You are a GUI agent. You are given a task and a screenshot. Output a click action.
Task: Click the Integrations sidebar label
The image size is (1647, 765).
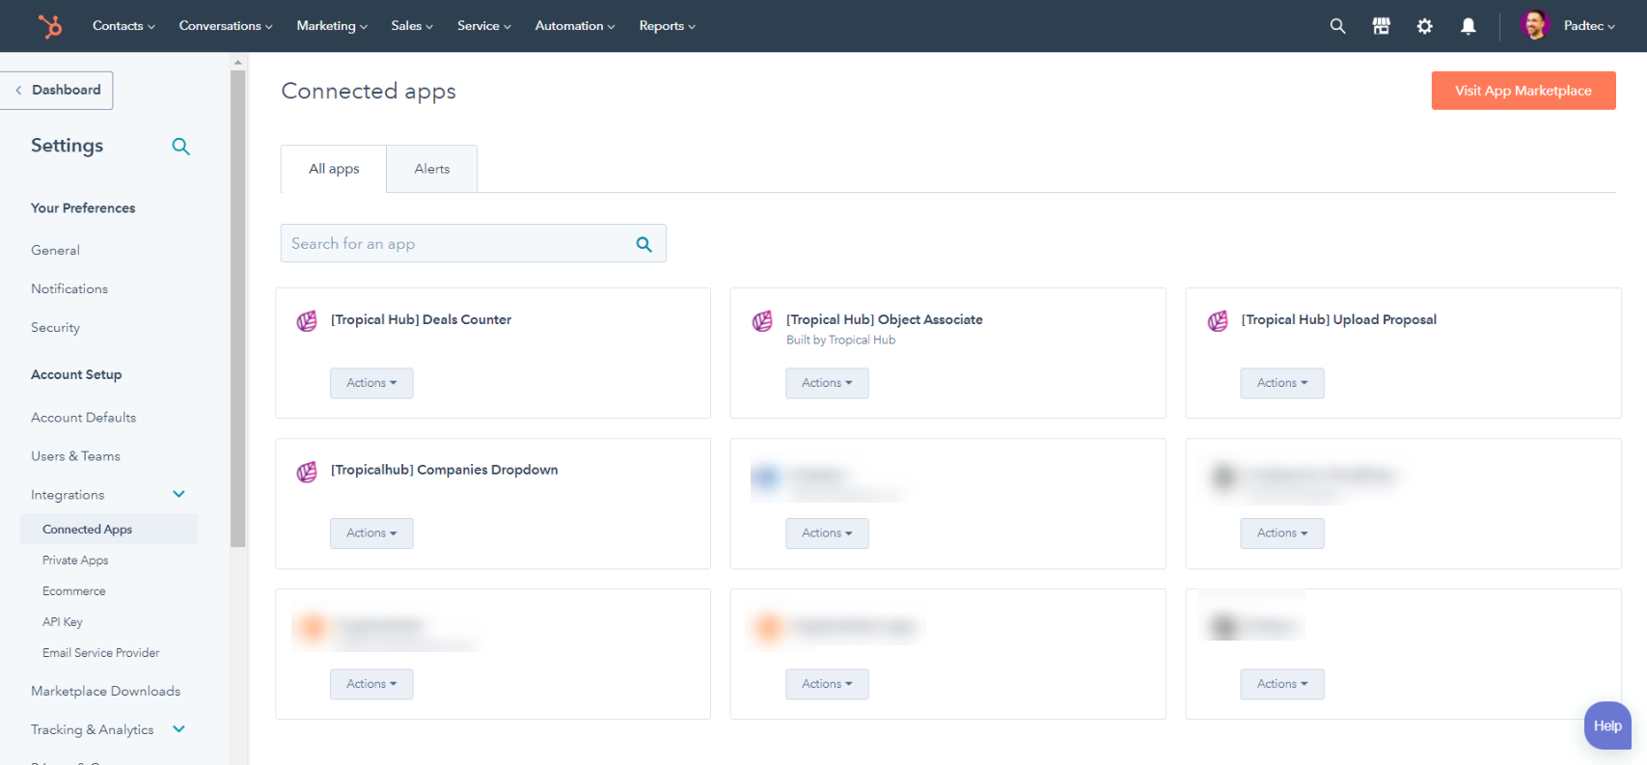[68, 495]
